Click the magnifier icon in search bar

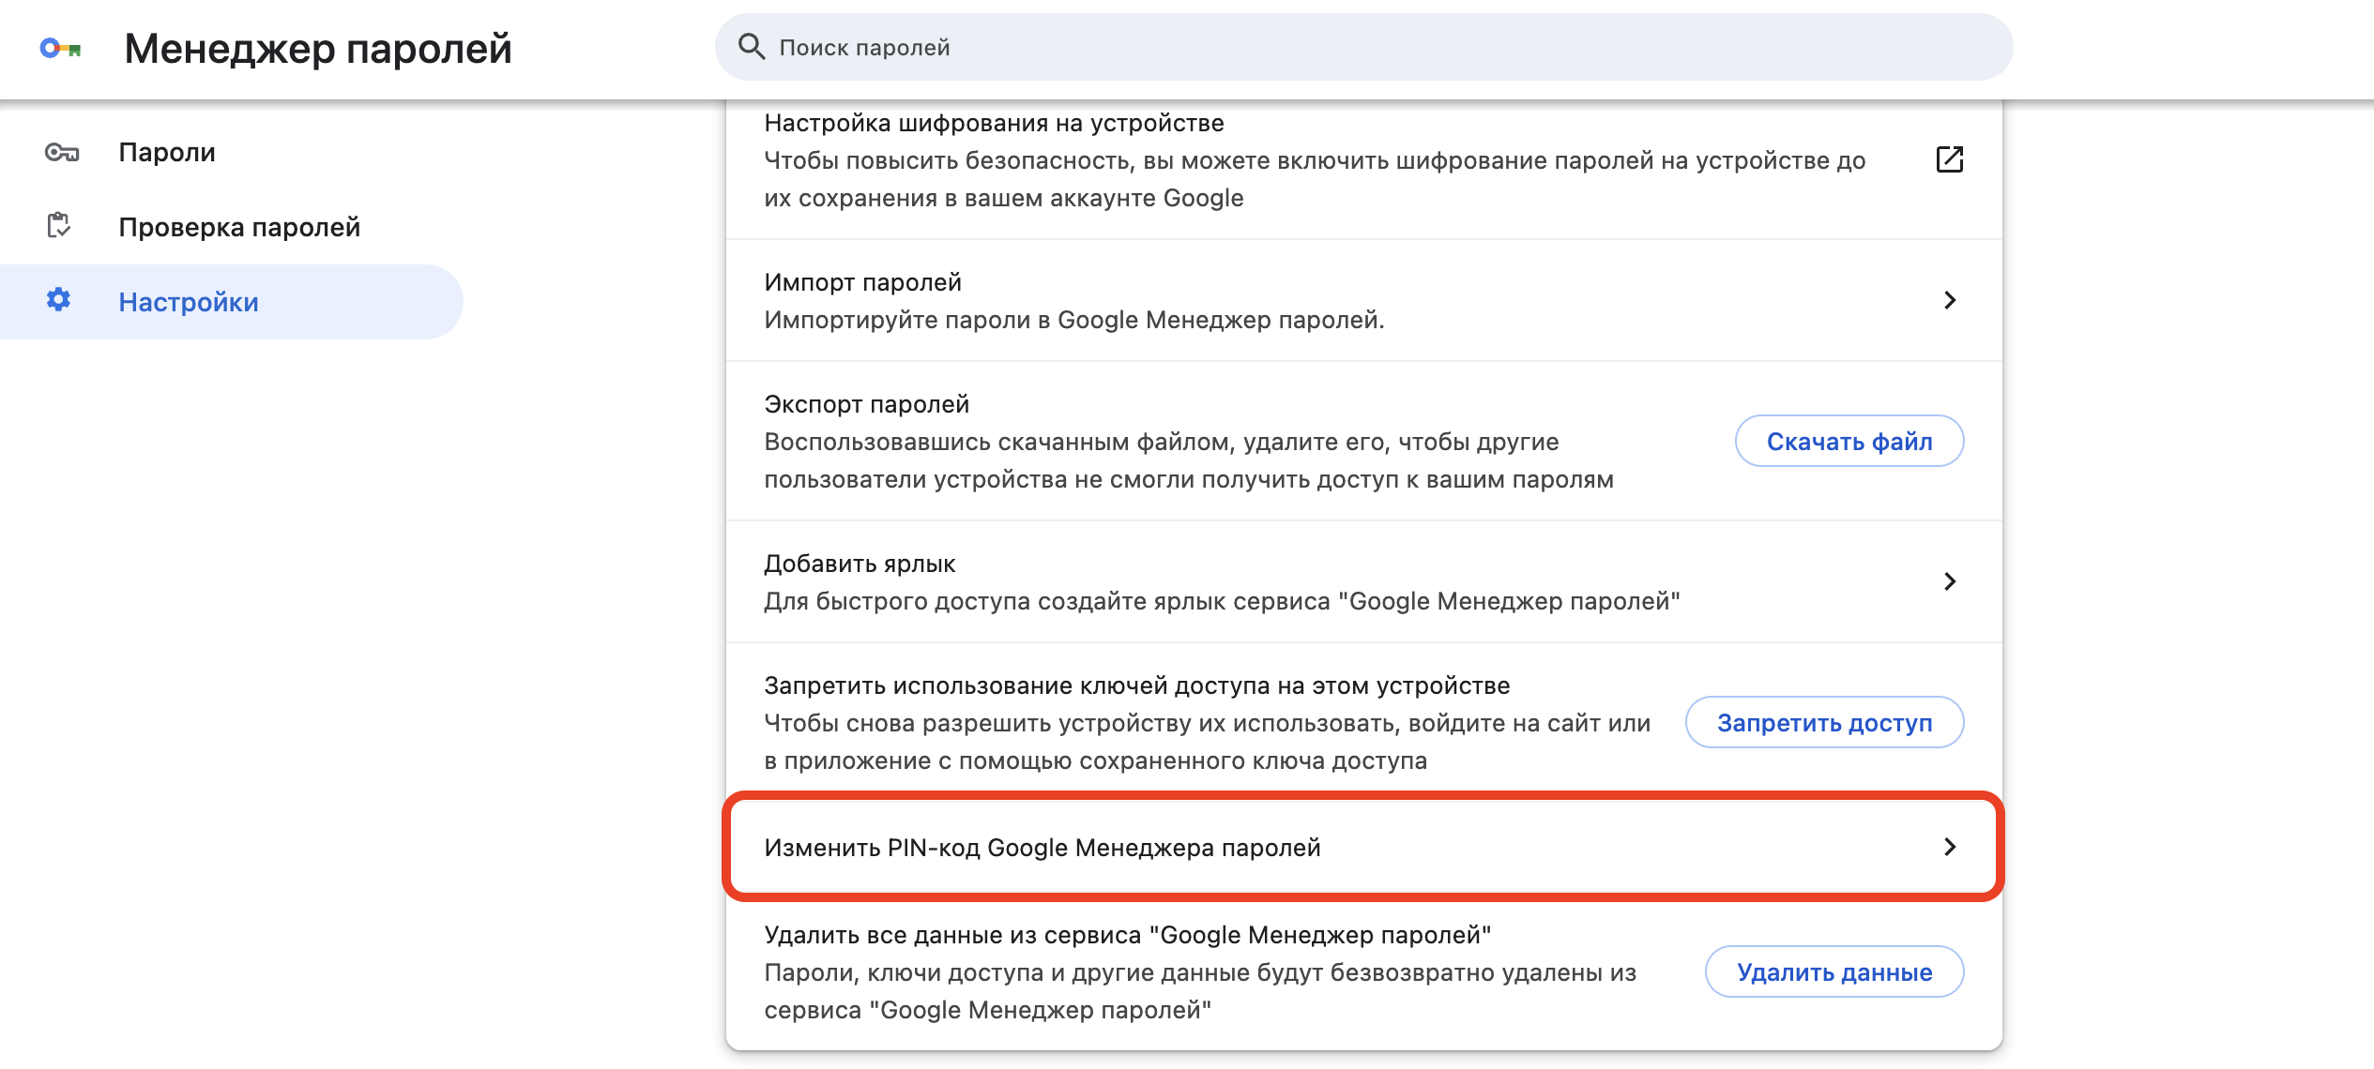pyautogui.click(x=751, y=46)
